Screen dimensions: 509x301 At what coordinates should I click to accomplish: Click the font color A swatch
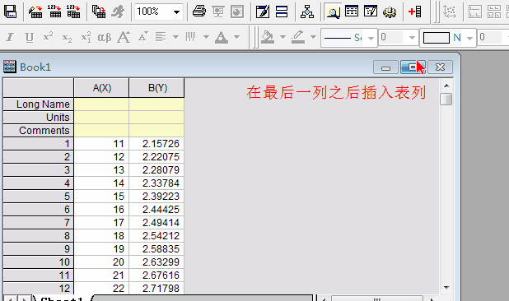point(222,38)
